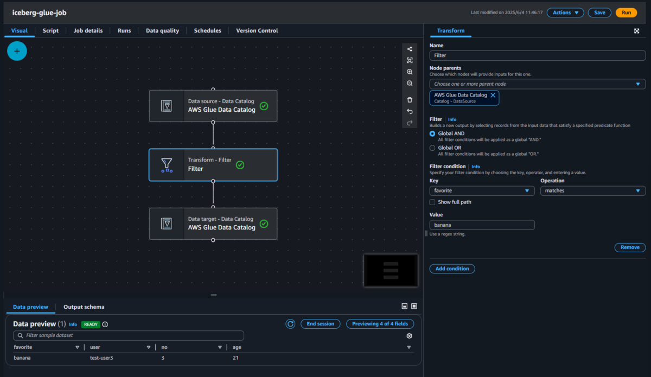Click the fit view icon in canvas toolbar
Viewport: 651px width, 377px height.
(x=410, y=60)
